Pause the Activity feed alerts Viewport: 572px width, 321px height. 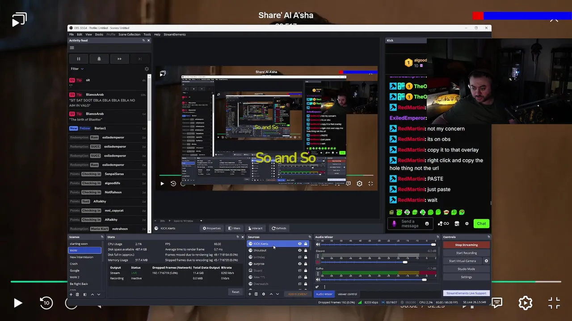coord(79,59)
